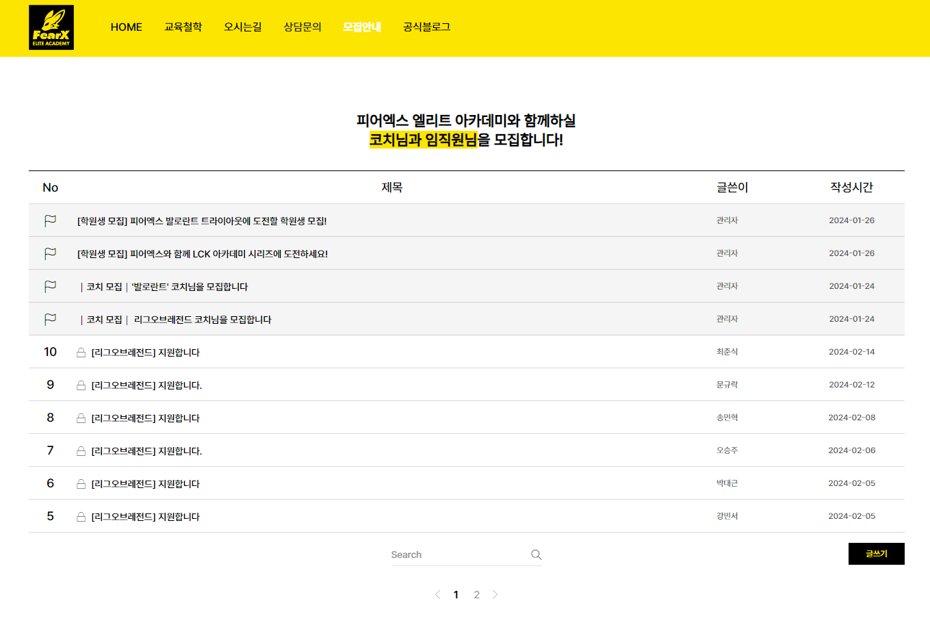This screenshot has height=625, width=930.
Task: Click the lock icon on post number 9
Action: [81, 385]
